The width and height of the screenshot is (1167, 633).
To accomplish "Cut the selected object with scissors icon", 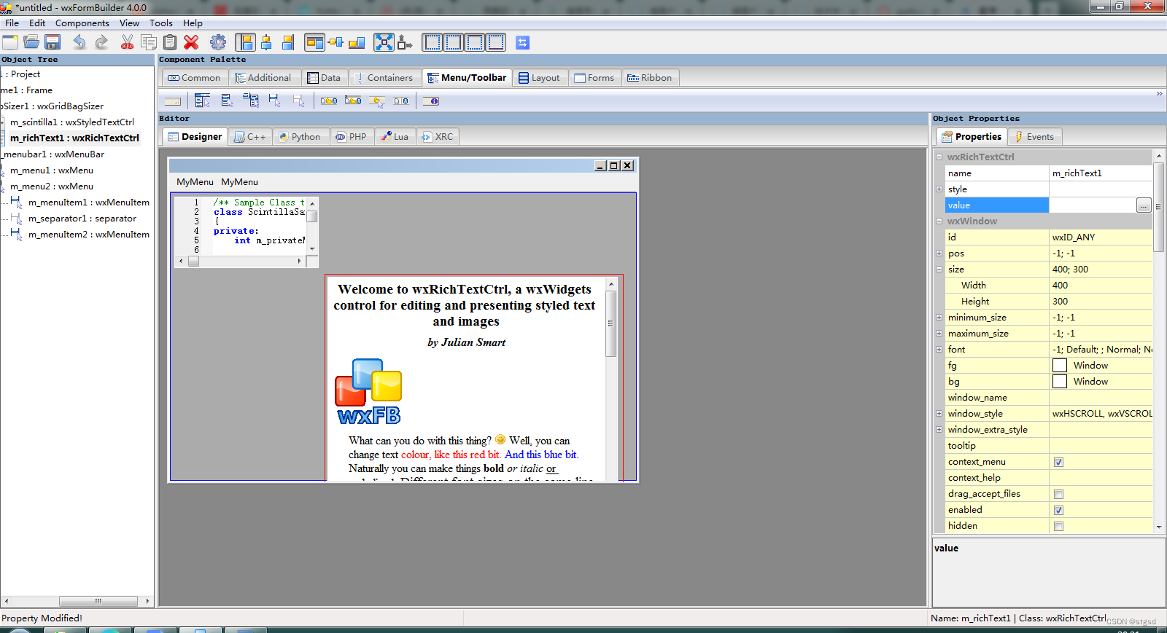I will (x=127, y=42).
